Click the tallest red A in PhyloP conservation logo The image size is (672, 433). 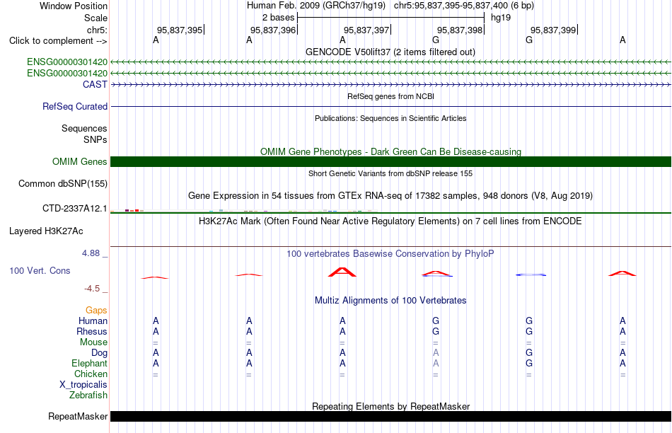coord(342,272)
